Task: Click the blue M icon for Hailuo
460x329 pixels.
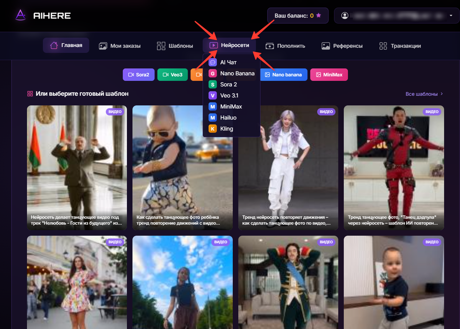Action: pos(213,118)
